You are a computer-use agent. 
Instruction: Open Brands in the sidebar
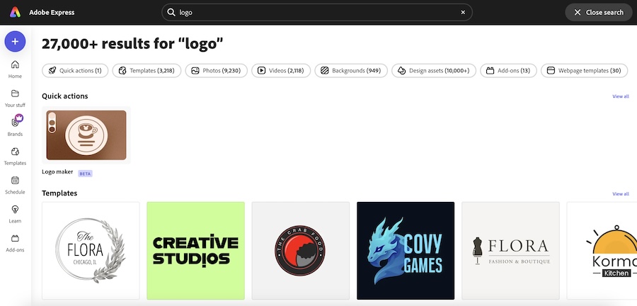[15, 126]
